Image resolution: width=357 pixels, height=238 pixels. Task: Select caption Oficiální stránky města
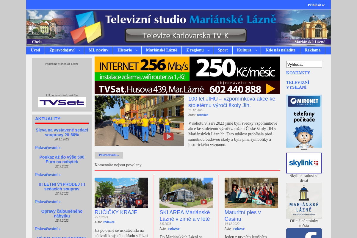click(304, 223)
